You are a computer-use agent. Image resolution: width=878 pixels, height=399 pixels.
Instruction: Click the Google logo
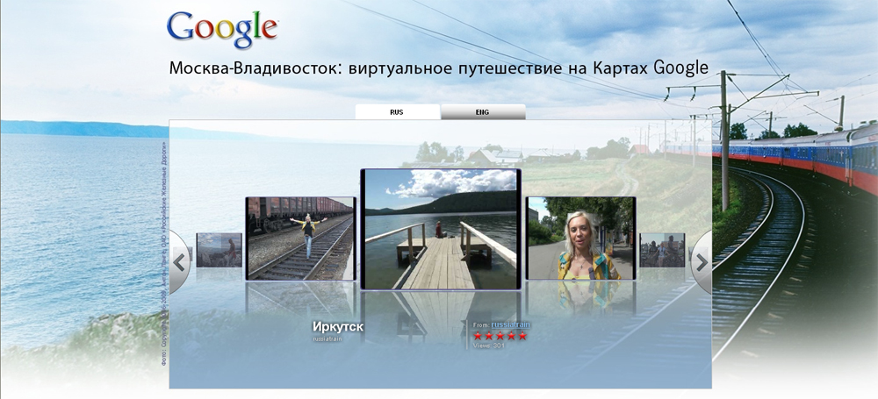coord(222,29)
